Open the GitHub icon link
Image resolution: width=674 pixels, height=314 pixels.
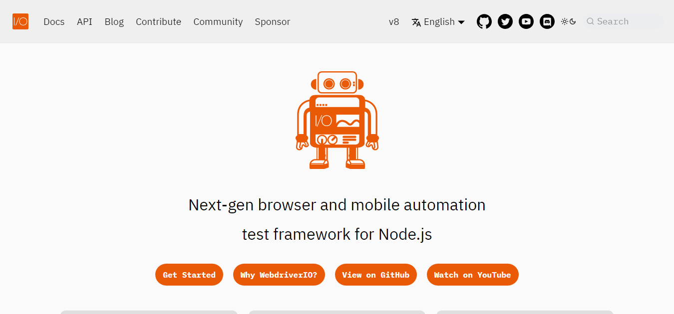484,21
